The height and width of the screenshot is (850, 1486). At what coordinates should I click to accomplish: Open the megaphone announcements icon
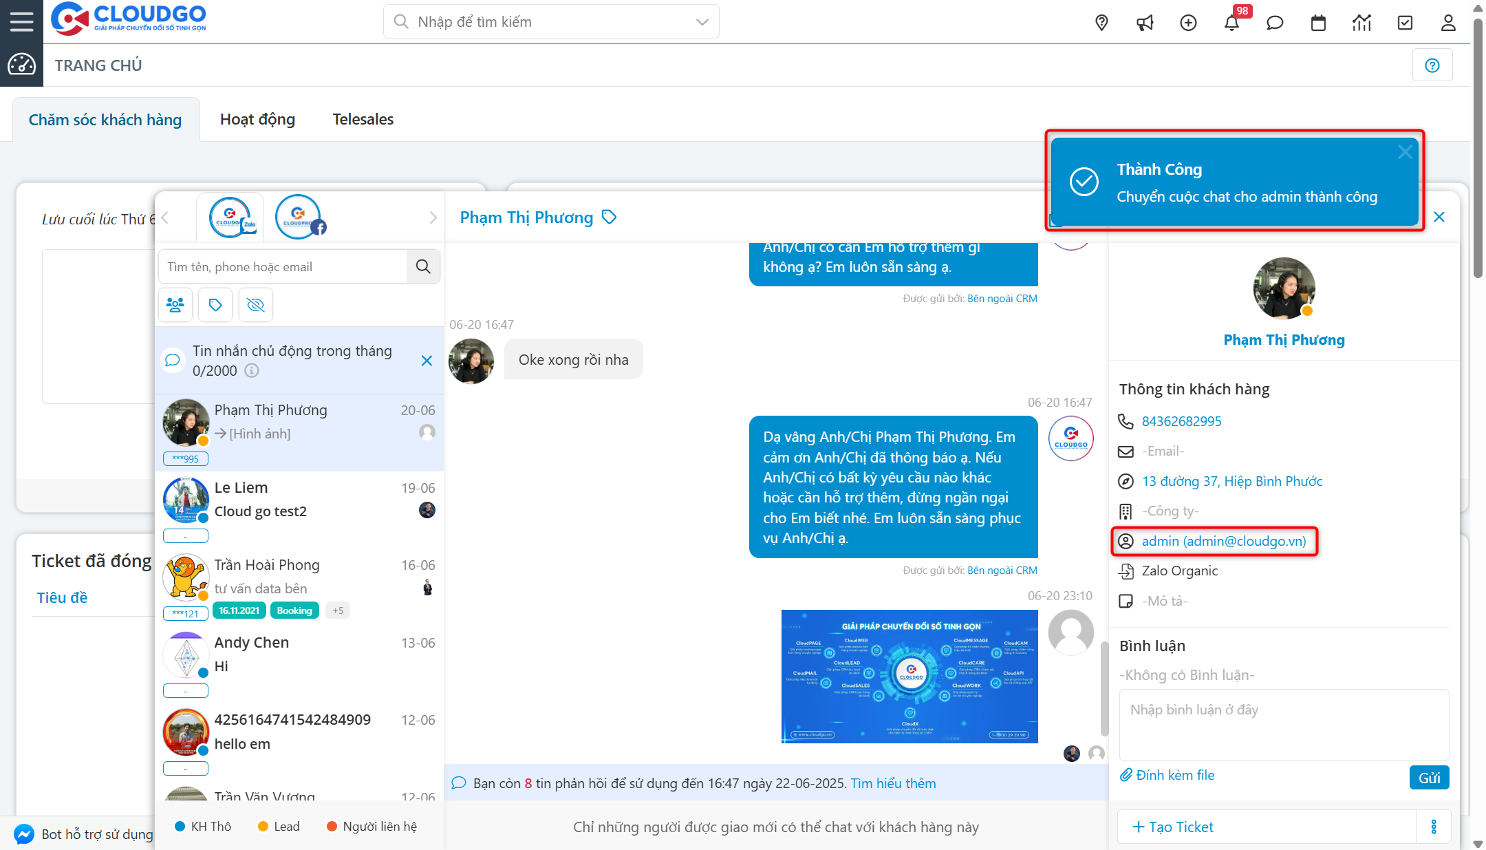[x=1145, y=23]
